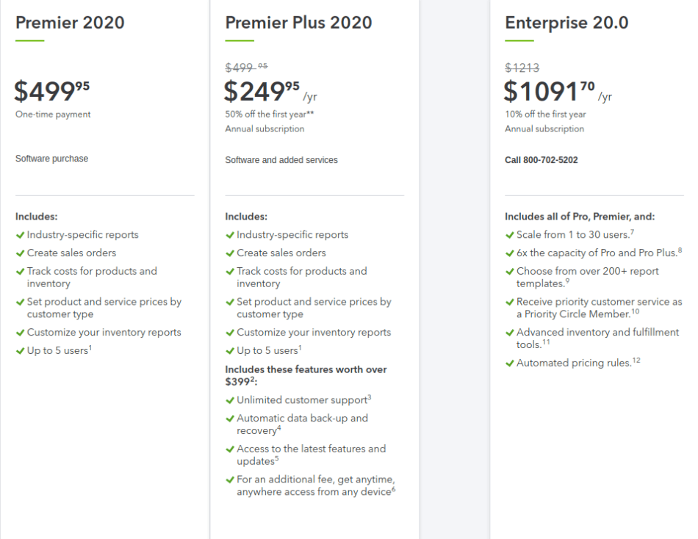Click the struck-through $1213 original price

pos(522,68)
